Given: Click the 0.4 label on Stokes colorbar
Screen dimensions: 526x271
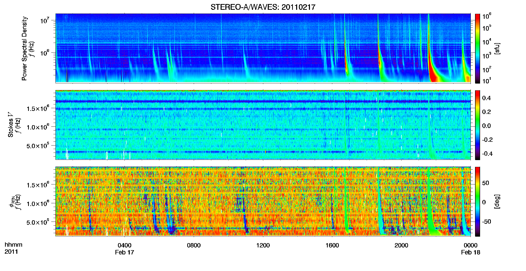Looking at the screenshot, I should (486, 98).
